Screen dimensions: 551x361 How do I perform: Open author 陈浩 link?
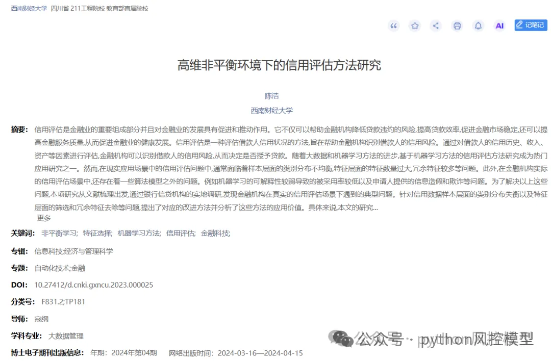[x=271, y=96]
